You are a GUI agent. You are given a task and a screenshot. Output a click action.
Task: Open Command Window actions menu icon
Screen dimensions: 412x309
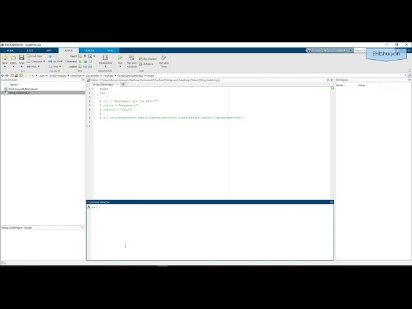332,202
